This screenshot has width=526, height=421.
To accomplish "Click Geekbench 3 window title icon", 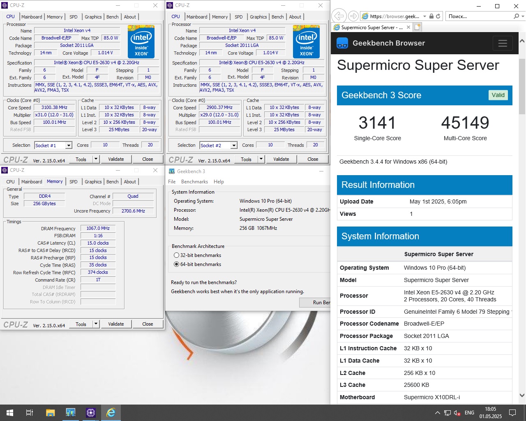I will pos(172,171).
